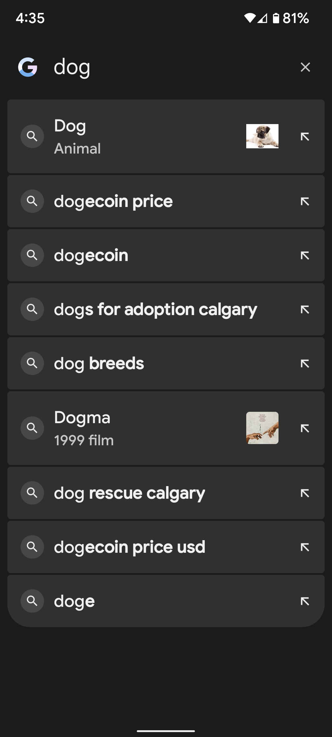Choose the 'dog breeds' suggestion
332x737 pixels.
point(166,363)
